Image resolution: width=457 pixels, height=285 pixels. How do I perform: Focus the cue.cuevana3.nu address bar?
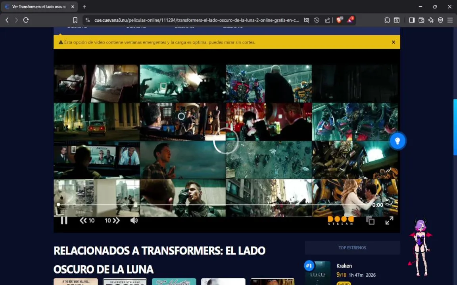[x=196, y=20]
